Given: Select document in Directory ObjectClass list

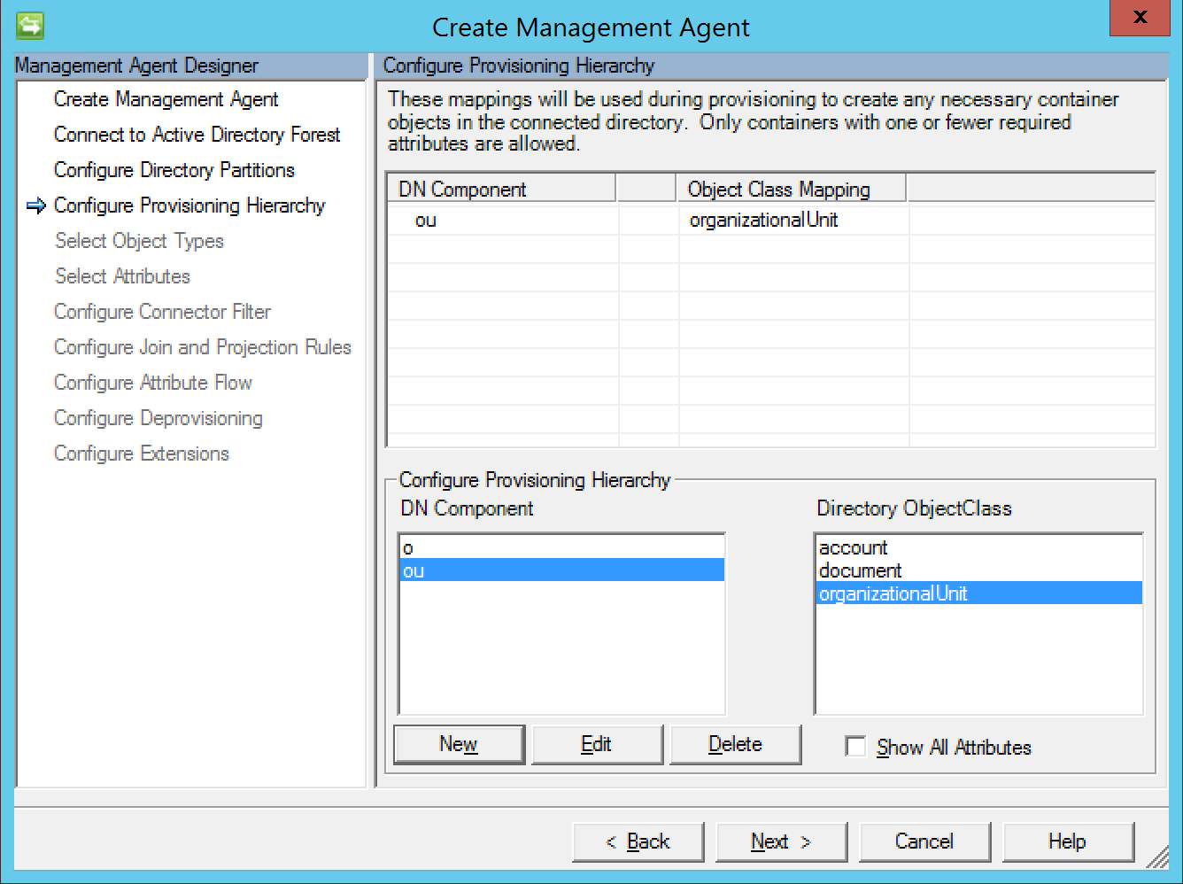Looking at the screenshot, I should [x=978, y=570].
